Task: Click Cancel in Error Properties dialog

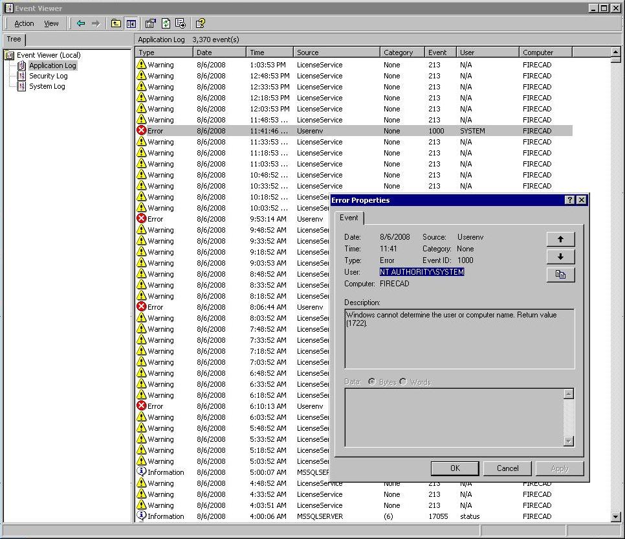Action: click(507, 468)
